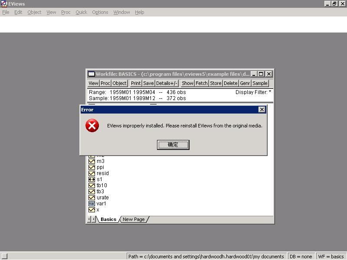Click the Sample line in workfile
This screenshot has height=260, width=347.
pos(137,98)
